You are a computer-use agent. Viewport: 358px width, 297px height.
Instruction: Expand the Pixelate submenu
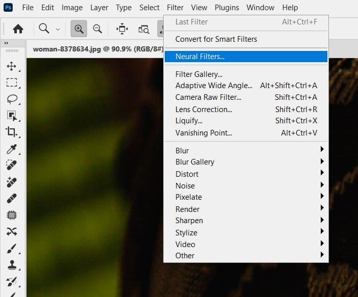246,197
